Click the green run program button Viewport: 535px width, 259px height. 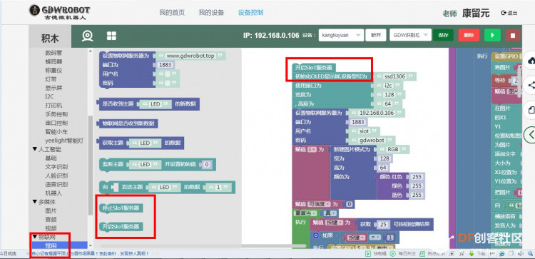[492, 35]
